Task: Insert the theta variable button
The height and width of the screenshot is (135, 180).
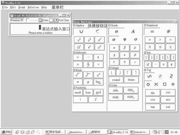Action: pos(88,82)
